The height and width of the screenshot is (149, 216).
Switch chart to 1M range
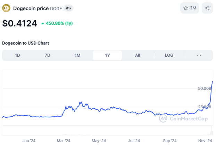(x=77, y=55)
